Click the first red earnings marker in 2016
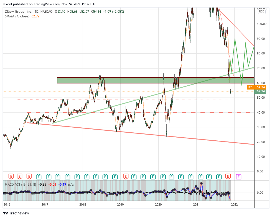The width and height of the screenshot is (272, 218). pyautogui.click(x=11, y=177)
